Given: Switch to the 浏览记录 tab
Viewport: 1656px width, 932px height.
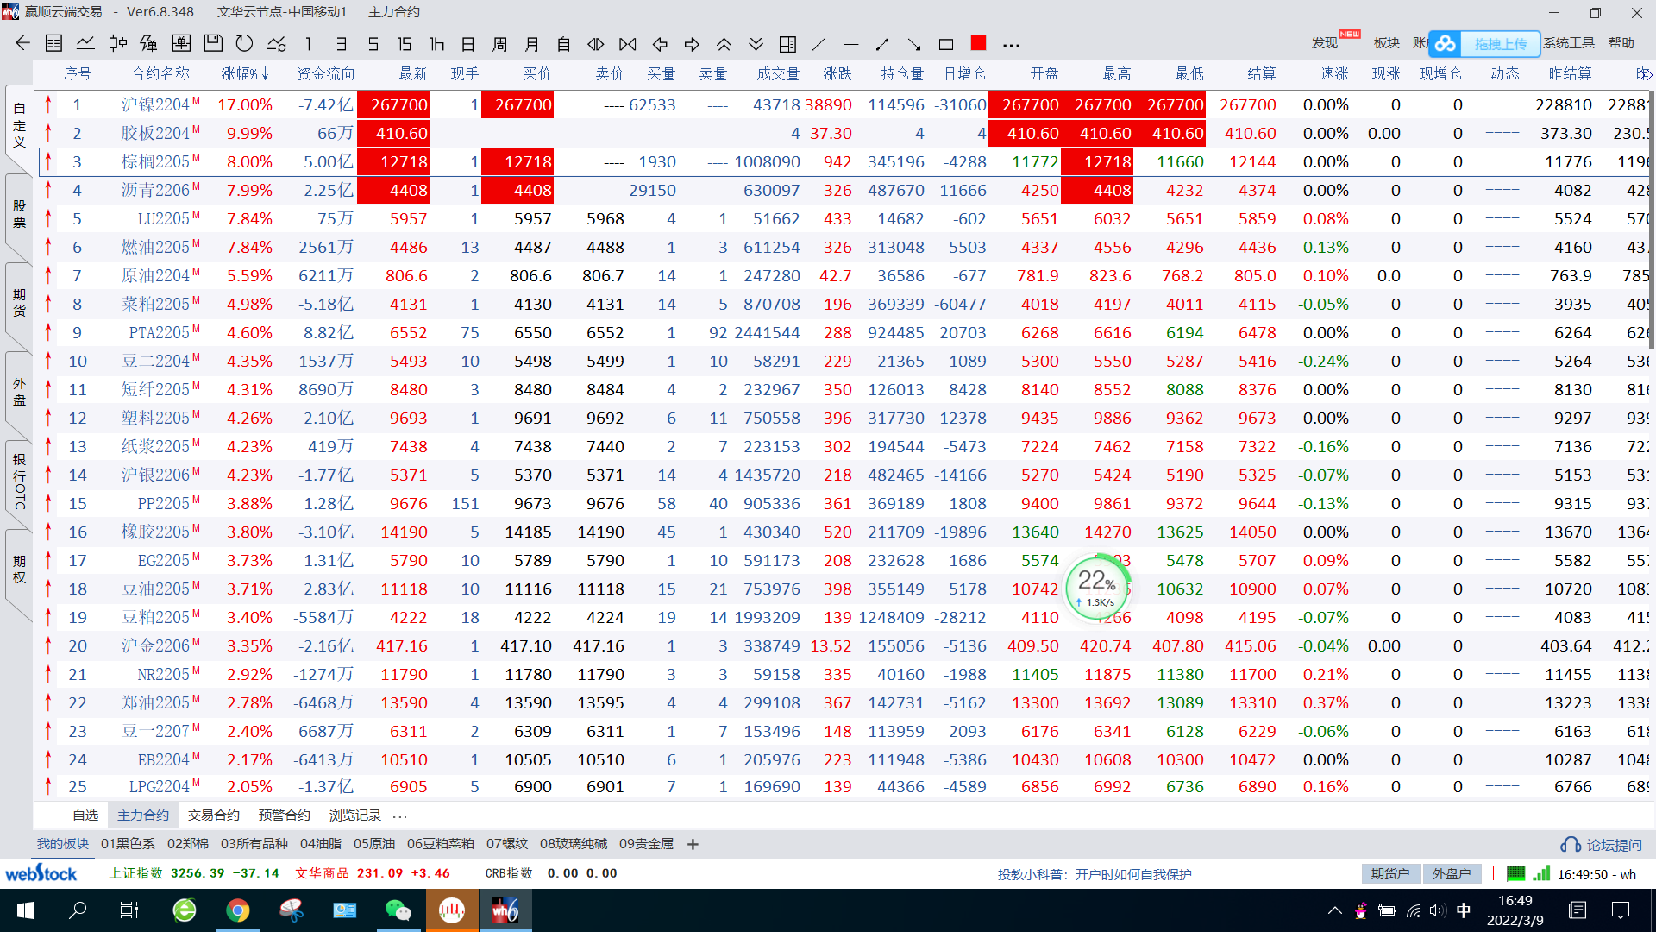Looking at the screenshot, I should pos(355,815).
